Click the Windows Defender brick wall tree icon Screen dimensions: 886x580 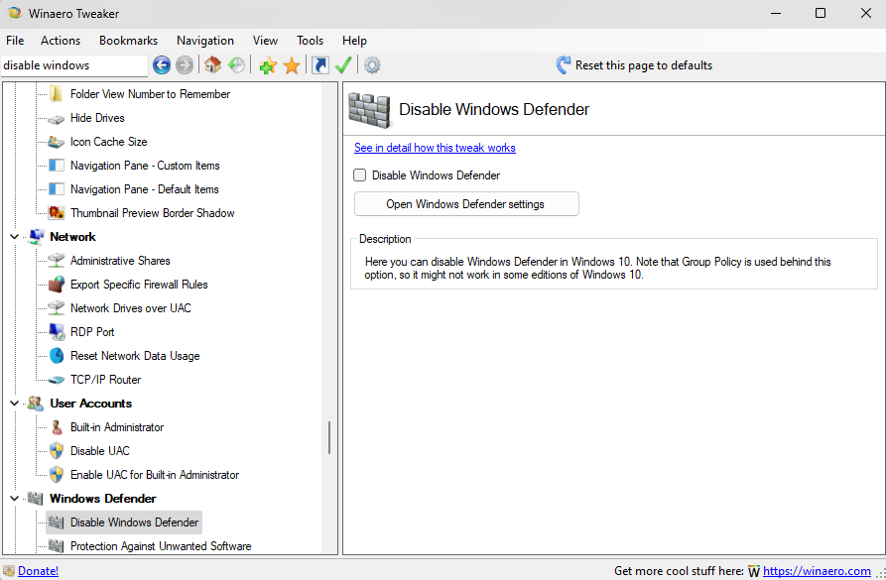click(35, 498)
